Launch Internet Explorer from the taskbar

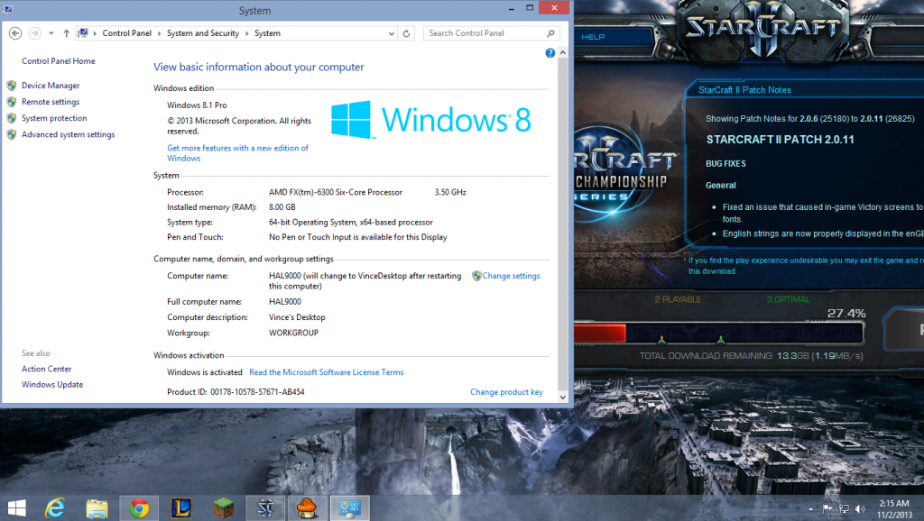pyautogui.click(x=56, y=508)
